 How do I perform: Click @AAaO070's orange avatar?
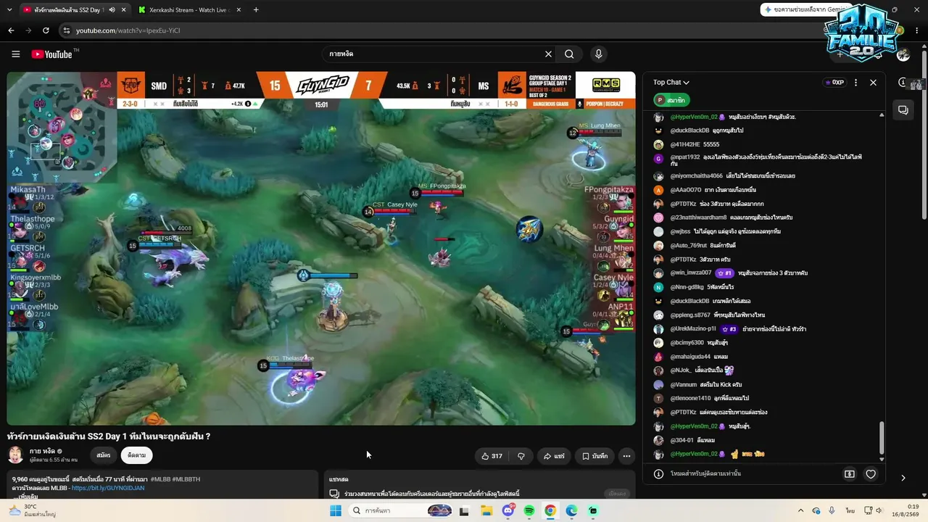(658, 190)
